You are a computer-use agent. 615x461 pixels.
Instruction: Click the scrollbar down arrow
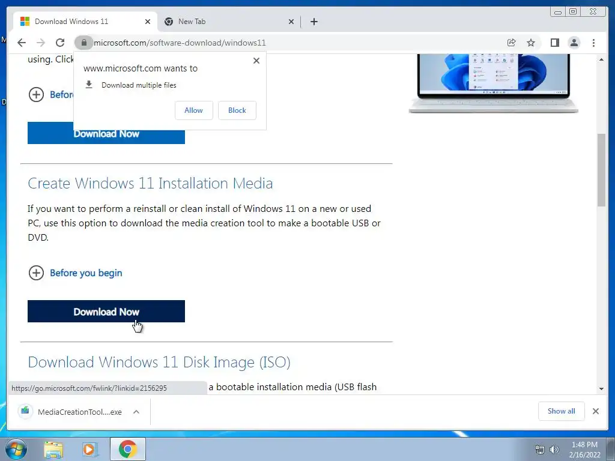click(601, 389)
